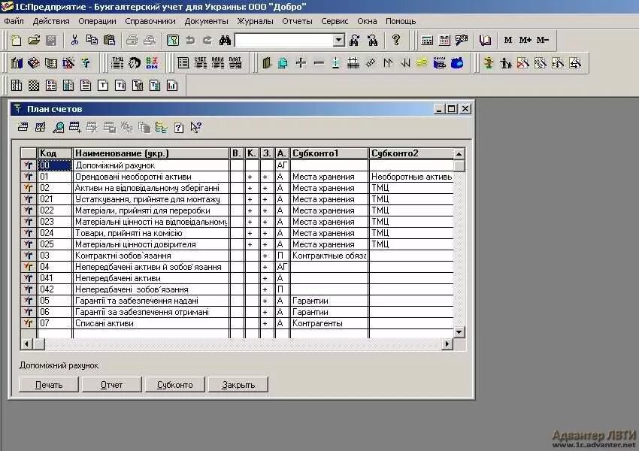639x451 pixels.
Task: Click the M+ memory add button
Action: click(x=525, y=40)
